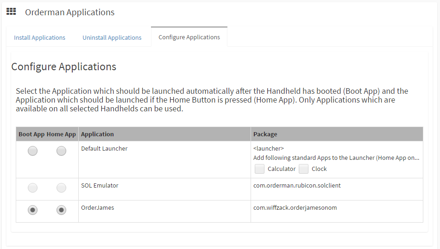The height and width of the screenshot is (249, 440).
Task: Choose OrderJames as Boot App
Action: pyautogui.click(x=32, y=210)
